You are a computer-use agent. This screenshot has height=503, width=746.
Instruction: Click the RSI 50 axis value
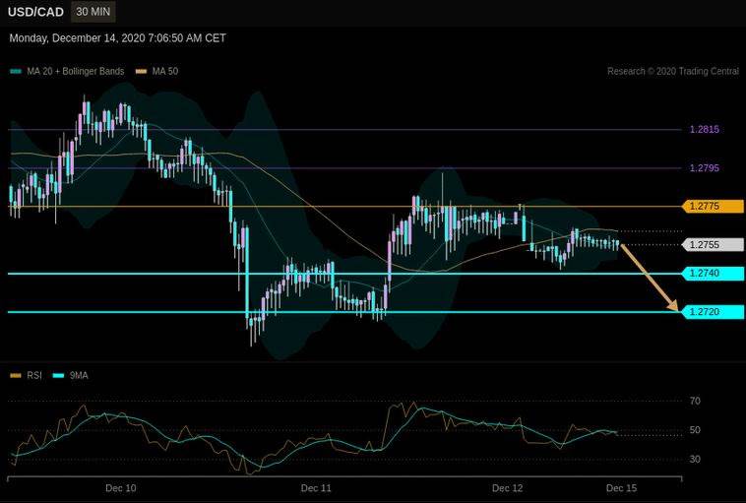[x=695, y=430]
